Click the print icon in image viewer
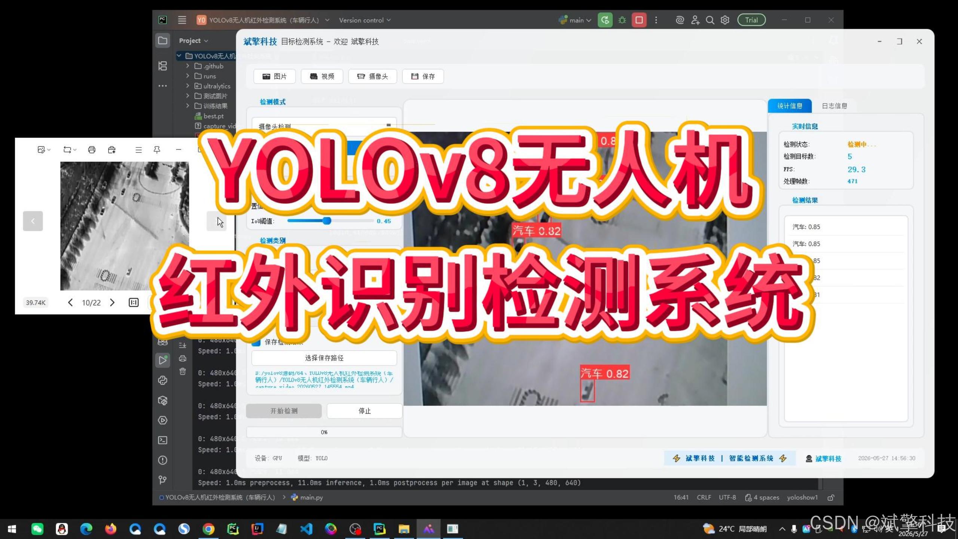This screenshot has height=539, width=958. click(92, 150)
